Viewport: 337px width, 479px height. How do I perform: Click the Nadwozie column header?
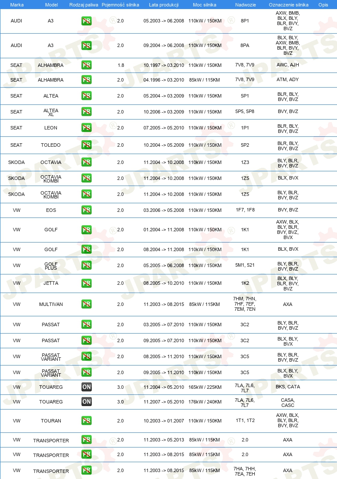coord(246,5)
